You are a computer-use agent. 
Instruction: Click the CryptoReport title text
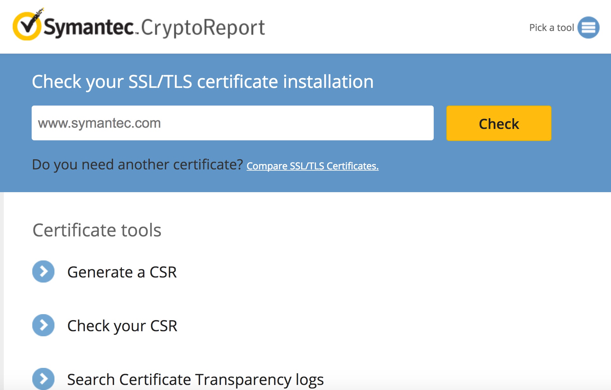(203, 28)
